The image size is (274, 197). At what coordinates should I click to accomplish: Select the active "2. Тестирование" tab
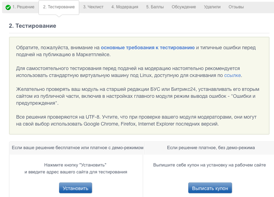[x=59, y=7]
